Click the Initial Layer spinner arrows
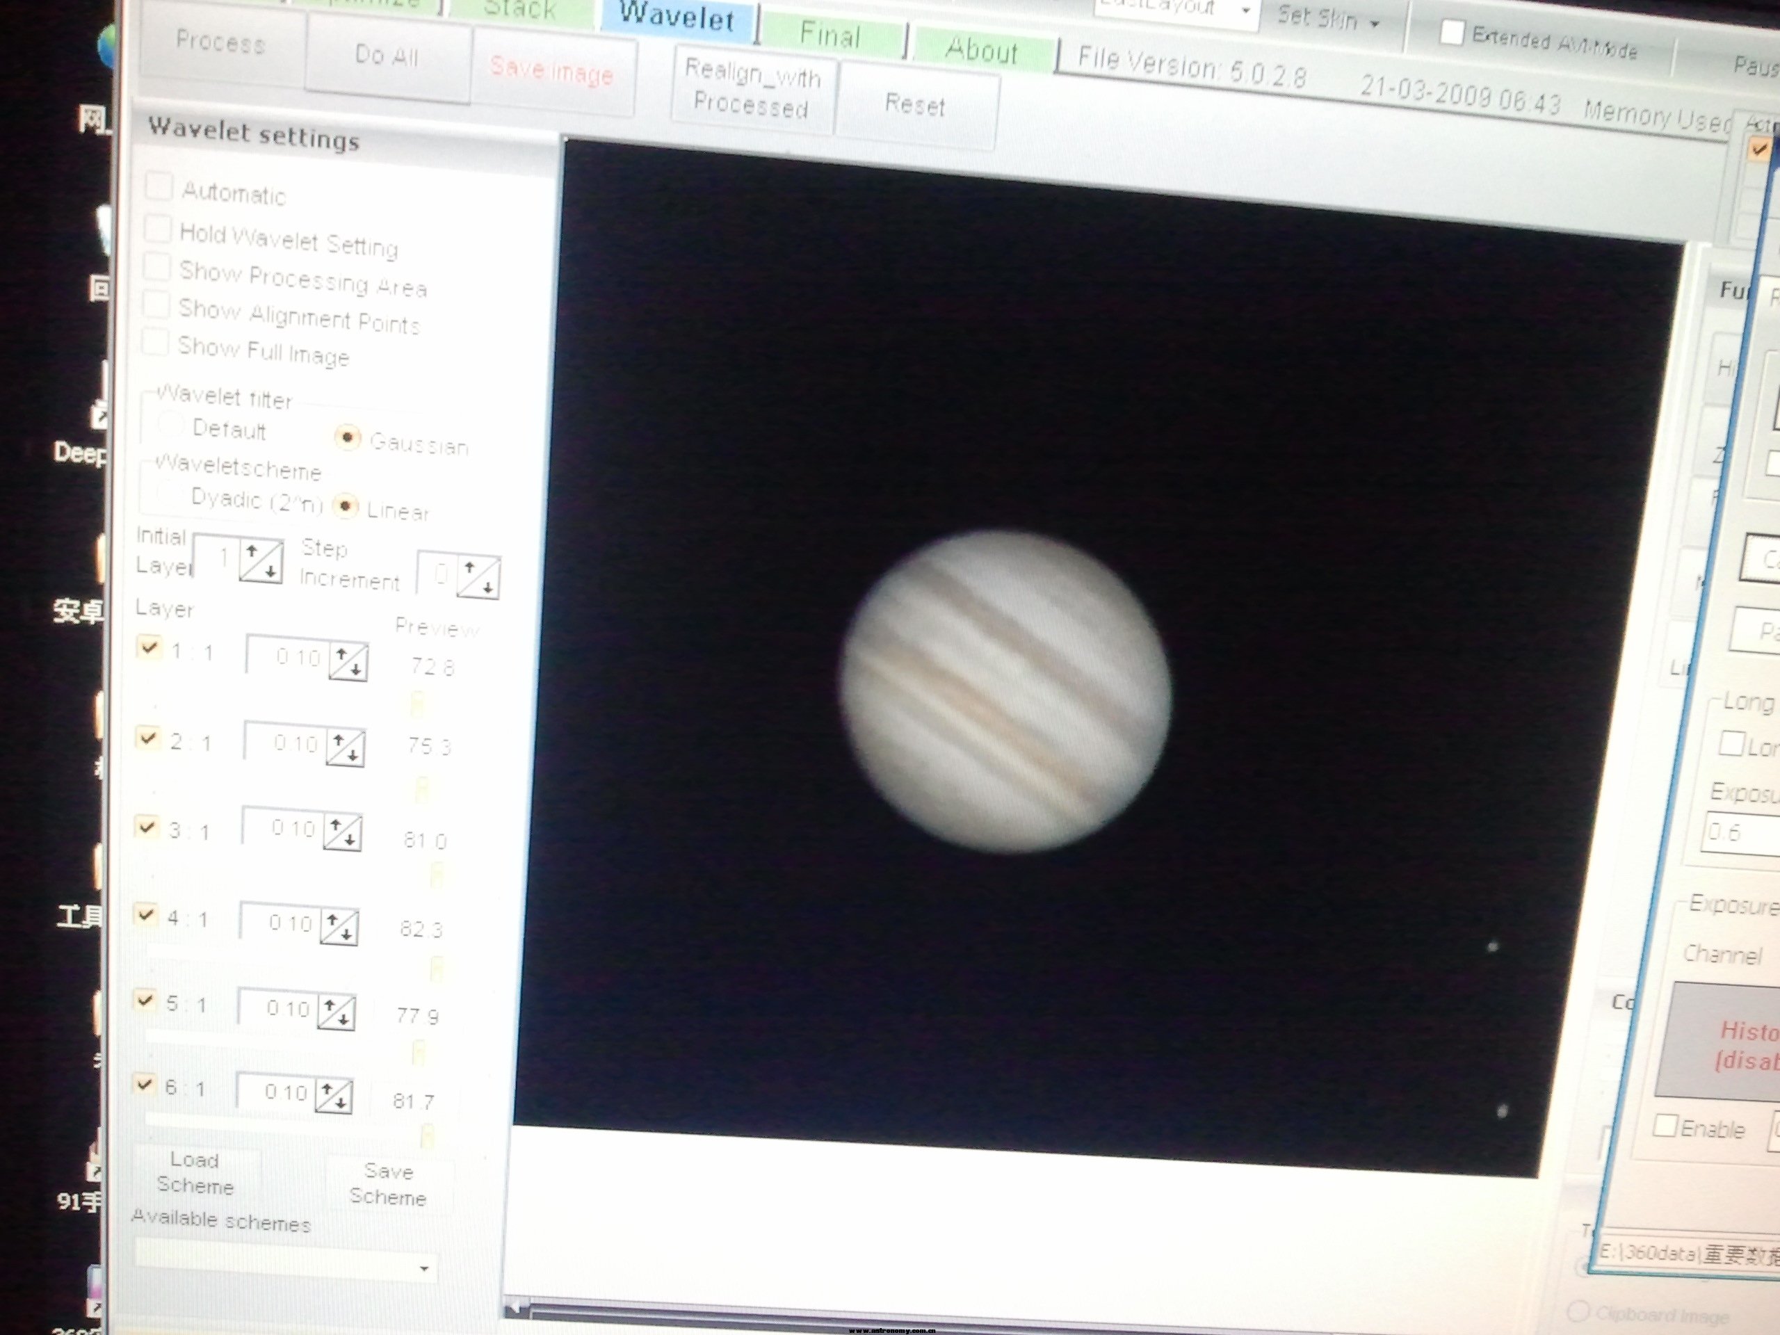Screen dimensions: 1780x1335 [261, 561]
